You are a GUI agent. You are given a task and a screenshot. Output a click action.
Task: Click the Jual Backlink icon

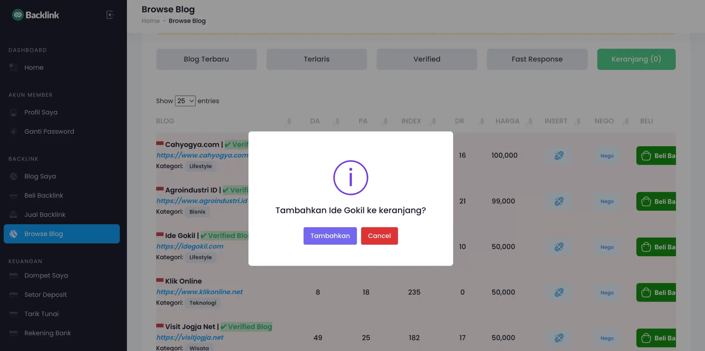(13, 215)
